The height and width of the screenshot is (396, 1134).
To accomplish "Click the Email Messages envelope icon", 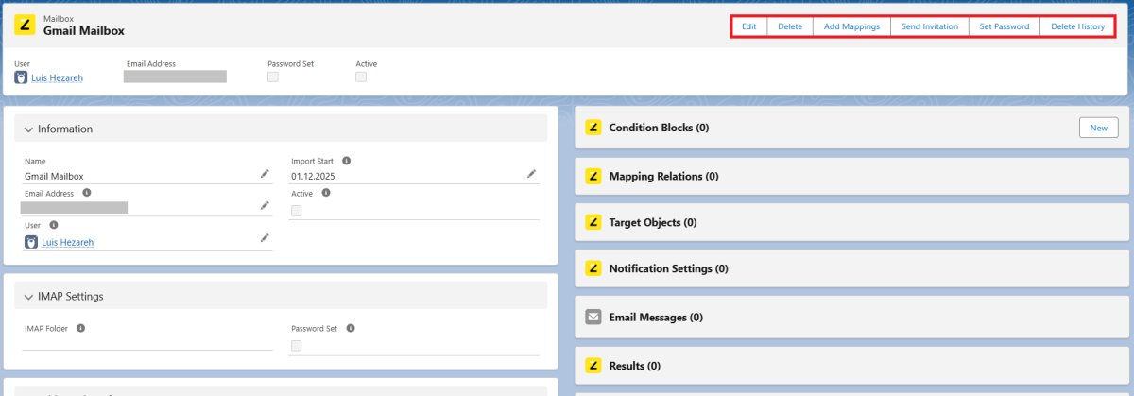I will click(x=593, y=318).
